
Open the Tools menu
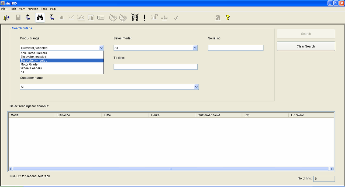[44, 9]
